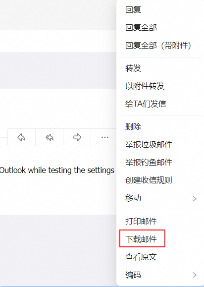The image size is (204, 287).
Task: Choose 转发 in the context menu
Action: pos(133,68)
